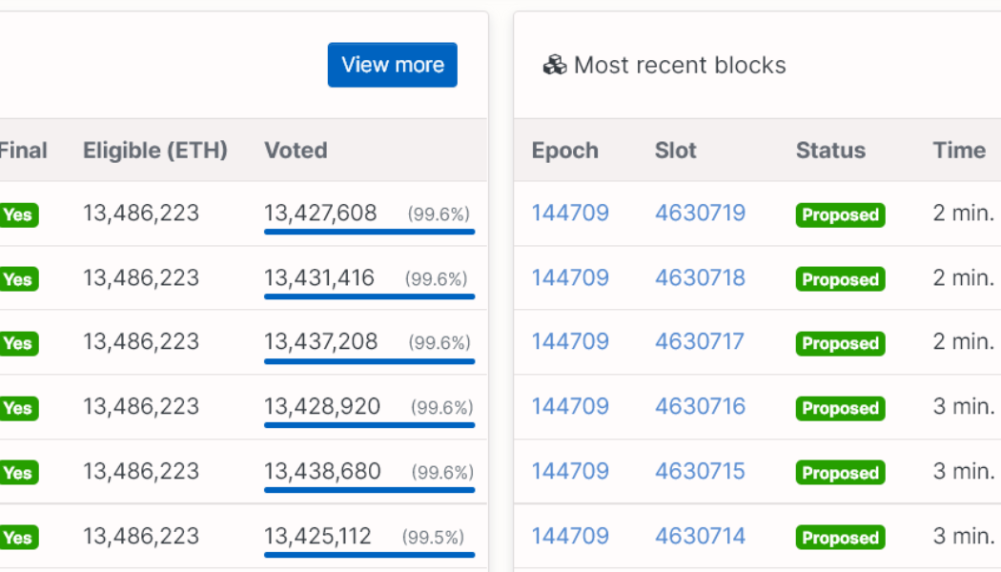This screenshot has width=1001, height=572.
Task: Click the Epoch column header
Action: (564, 150)
